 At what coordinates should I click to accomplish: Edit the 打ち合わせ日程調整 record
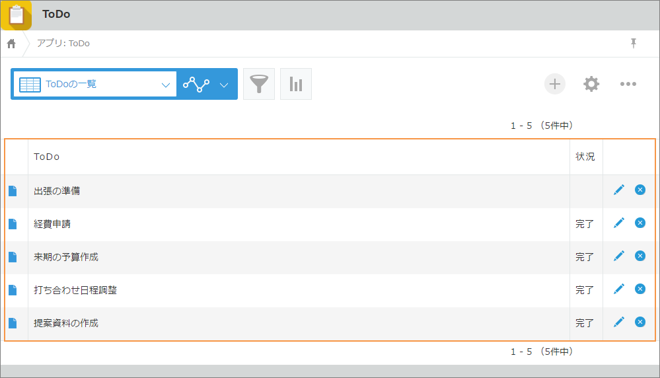(619, 289)
